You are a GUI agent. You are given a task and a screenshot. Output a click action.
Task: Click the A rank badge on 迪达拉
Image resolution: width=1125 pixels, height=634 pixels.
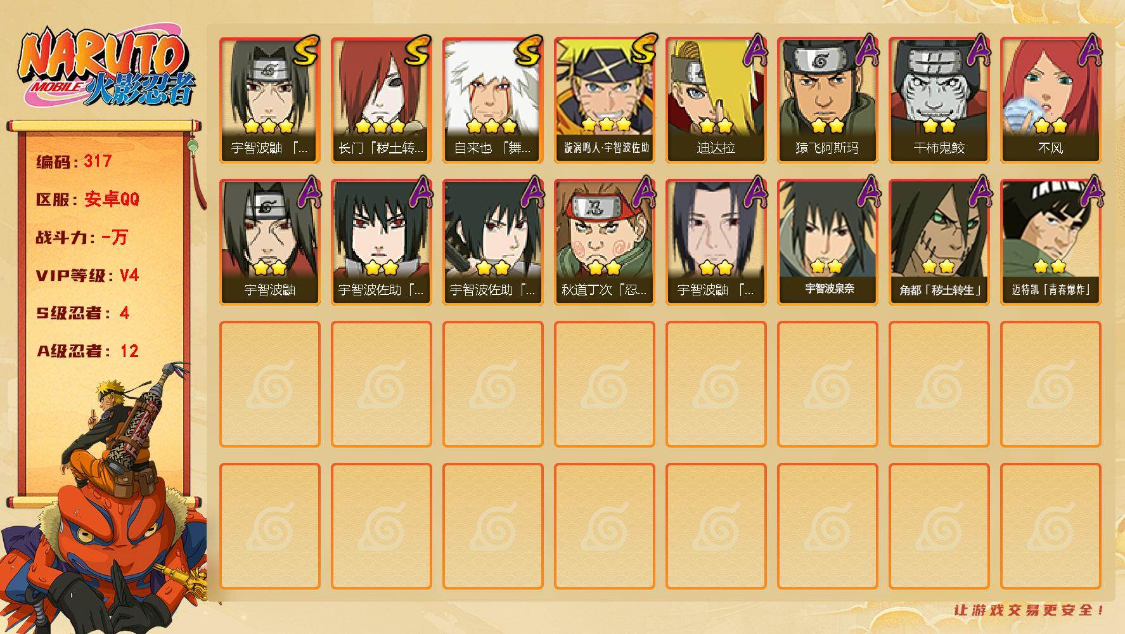[754, 51]
